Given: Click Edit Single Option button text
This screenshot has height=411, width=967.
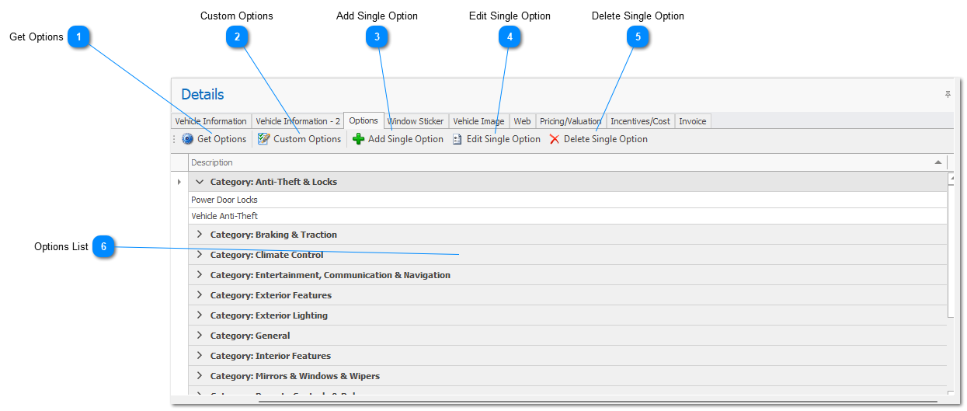Looking at the screenshot, I should click(503, 139).
